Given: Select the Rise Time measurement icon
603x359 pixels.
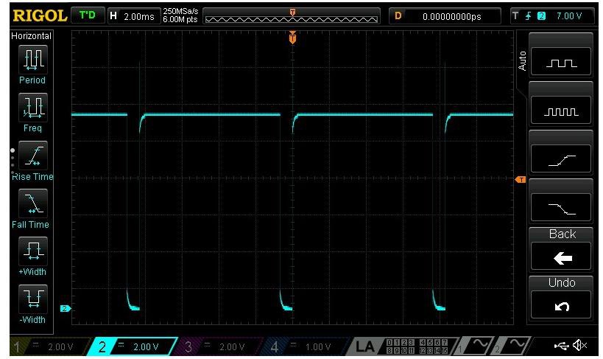Looking at the screenshot, I should (33, 156).
